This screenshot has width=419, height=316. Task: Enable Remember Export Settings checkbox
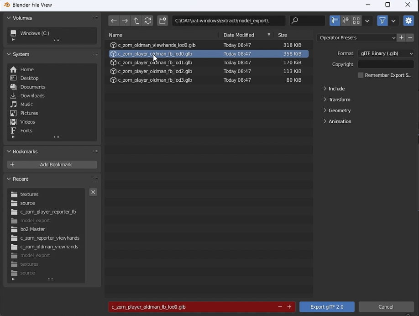pos(361,75)
